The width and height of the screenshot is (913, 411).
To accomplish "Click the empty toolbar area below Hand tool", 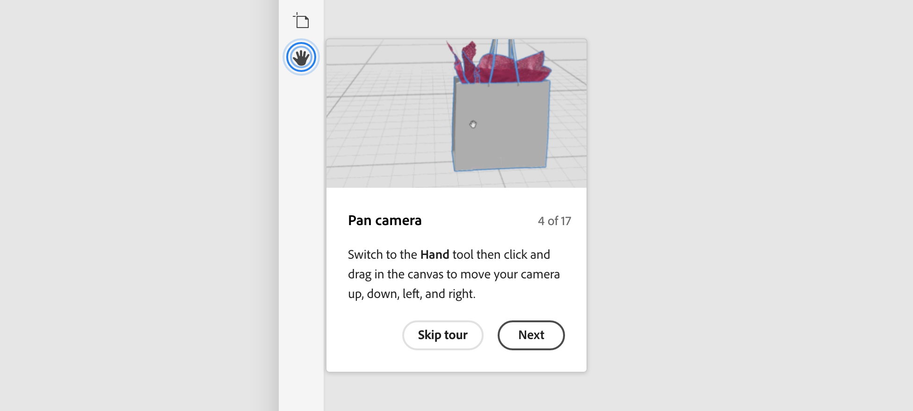I will point(301,234).
